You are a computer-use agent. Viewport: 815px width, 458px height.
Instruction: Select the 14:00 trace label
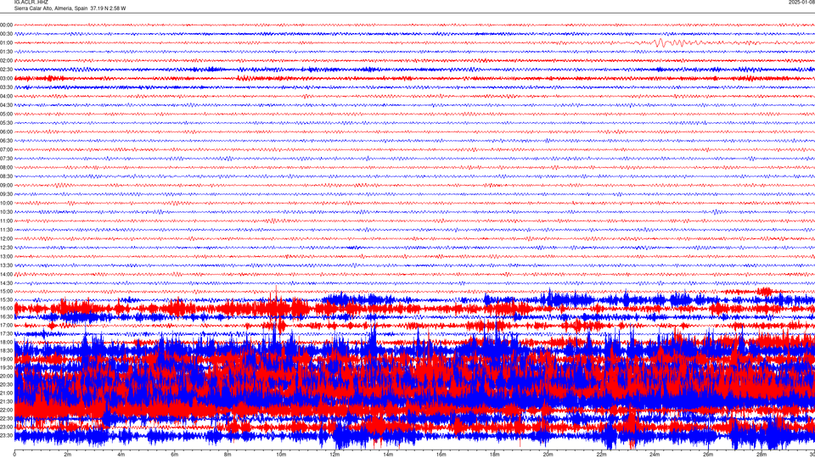[6, 274]
